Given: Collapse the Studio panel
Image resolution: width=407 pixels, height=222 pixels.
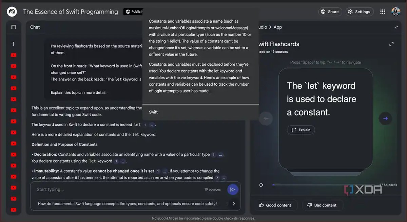Looking at the screenshot, I should 396,27.
